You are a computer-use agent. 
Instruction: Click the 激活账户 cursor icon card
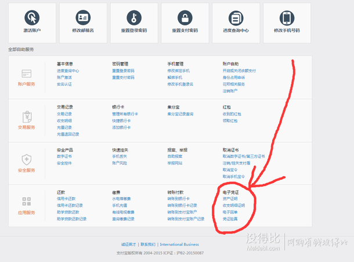[x=32, y=23]
